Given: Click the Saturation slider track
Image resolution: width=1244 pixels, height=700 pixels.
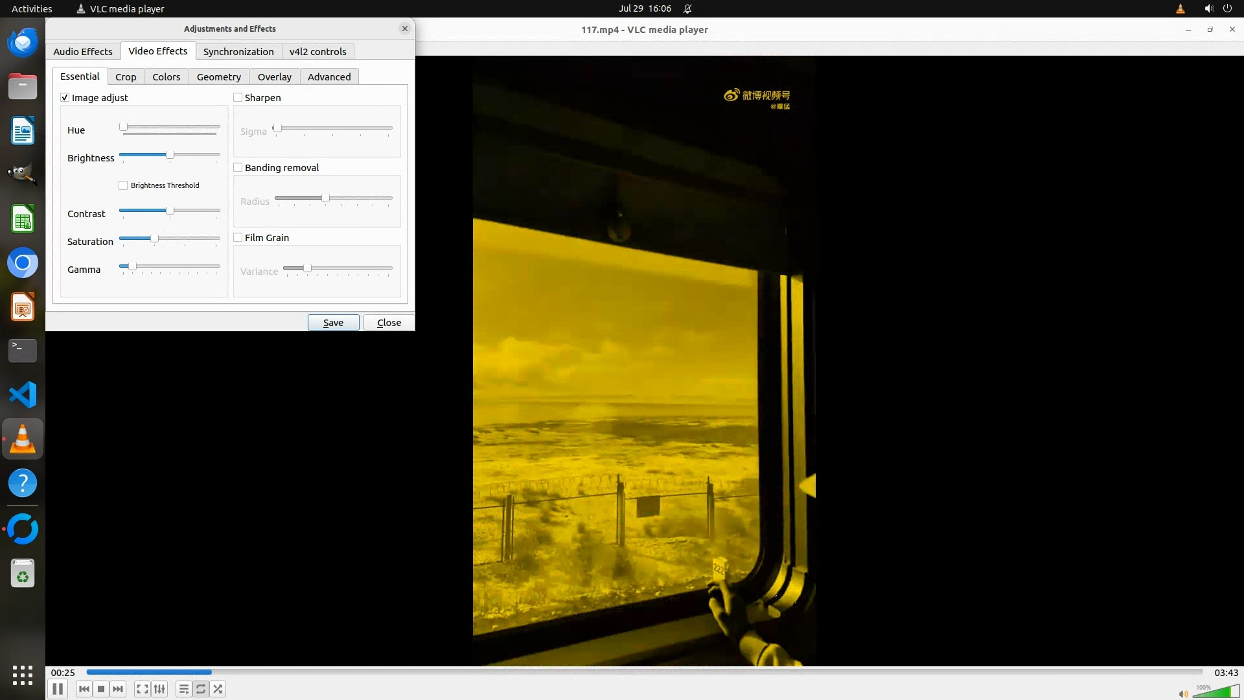Looking at the screenshot, I should (188, 239).
